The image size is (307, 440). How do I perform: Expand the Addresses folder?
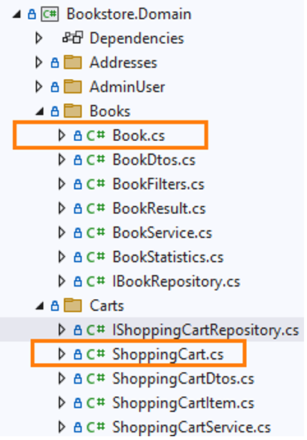[39, 63]
